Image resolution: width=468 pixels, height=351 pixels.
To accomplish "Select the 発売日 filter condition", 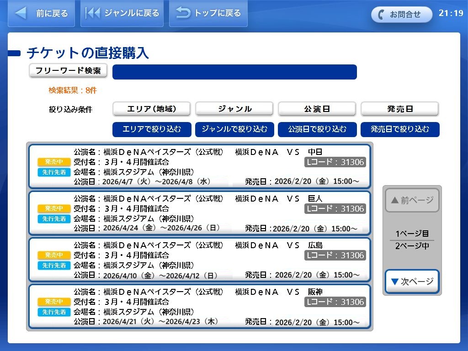I will [400, 109].
